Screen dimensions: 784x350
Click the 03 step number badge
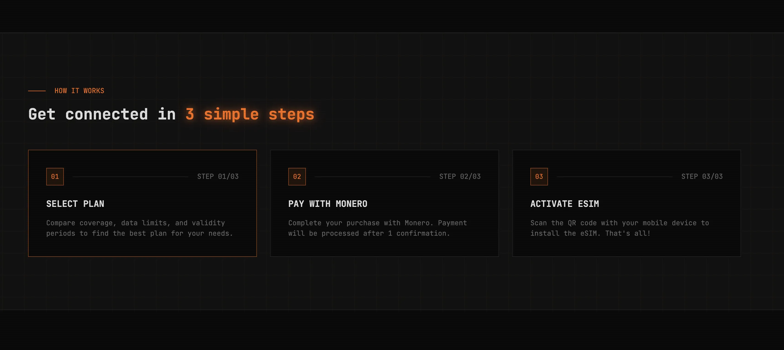pos(539,177)
